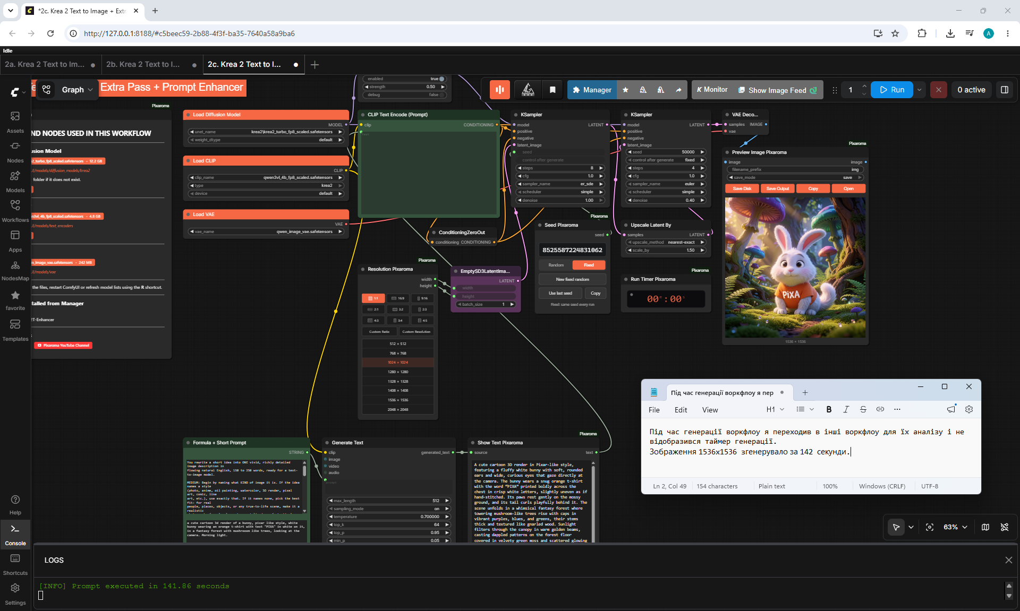
Task: Toggle the enabled true switch
Action: (x=441, y=79)
